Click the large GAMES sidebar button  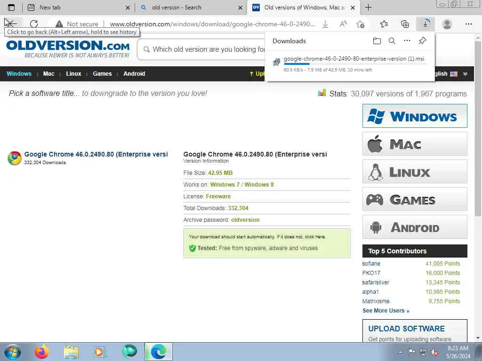point(415,199)
